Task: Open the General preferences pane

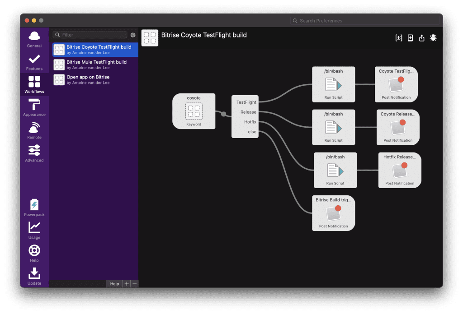Action: click(34, 39)
